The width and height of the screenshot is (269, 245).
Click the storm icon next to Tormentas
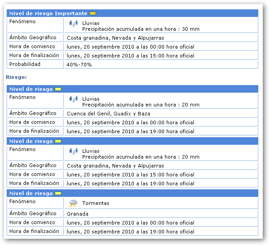[73, 203]
